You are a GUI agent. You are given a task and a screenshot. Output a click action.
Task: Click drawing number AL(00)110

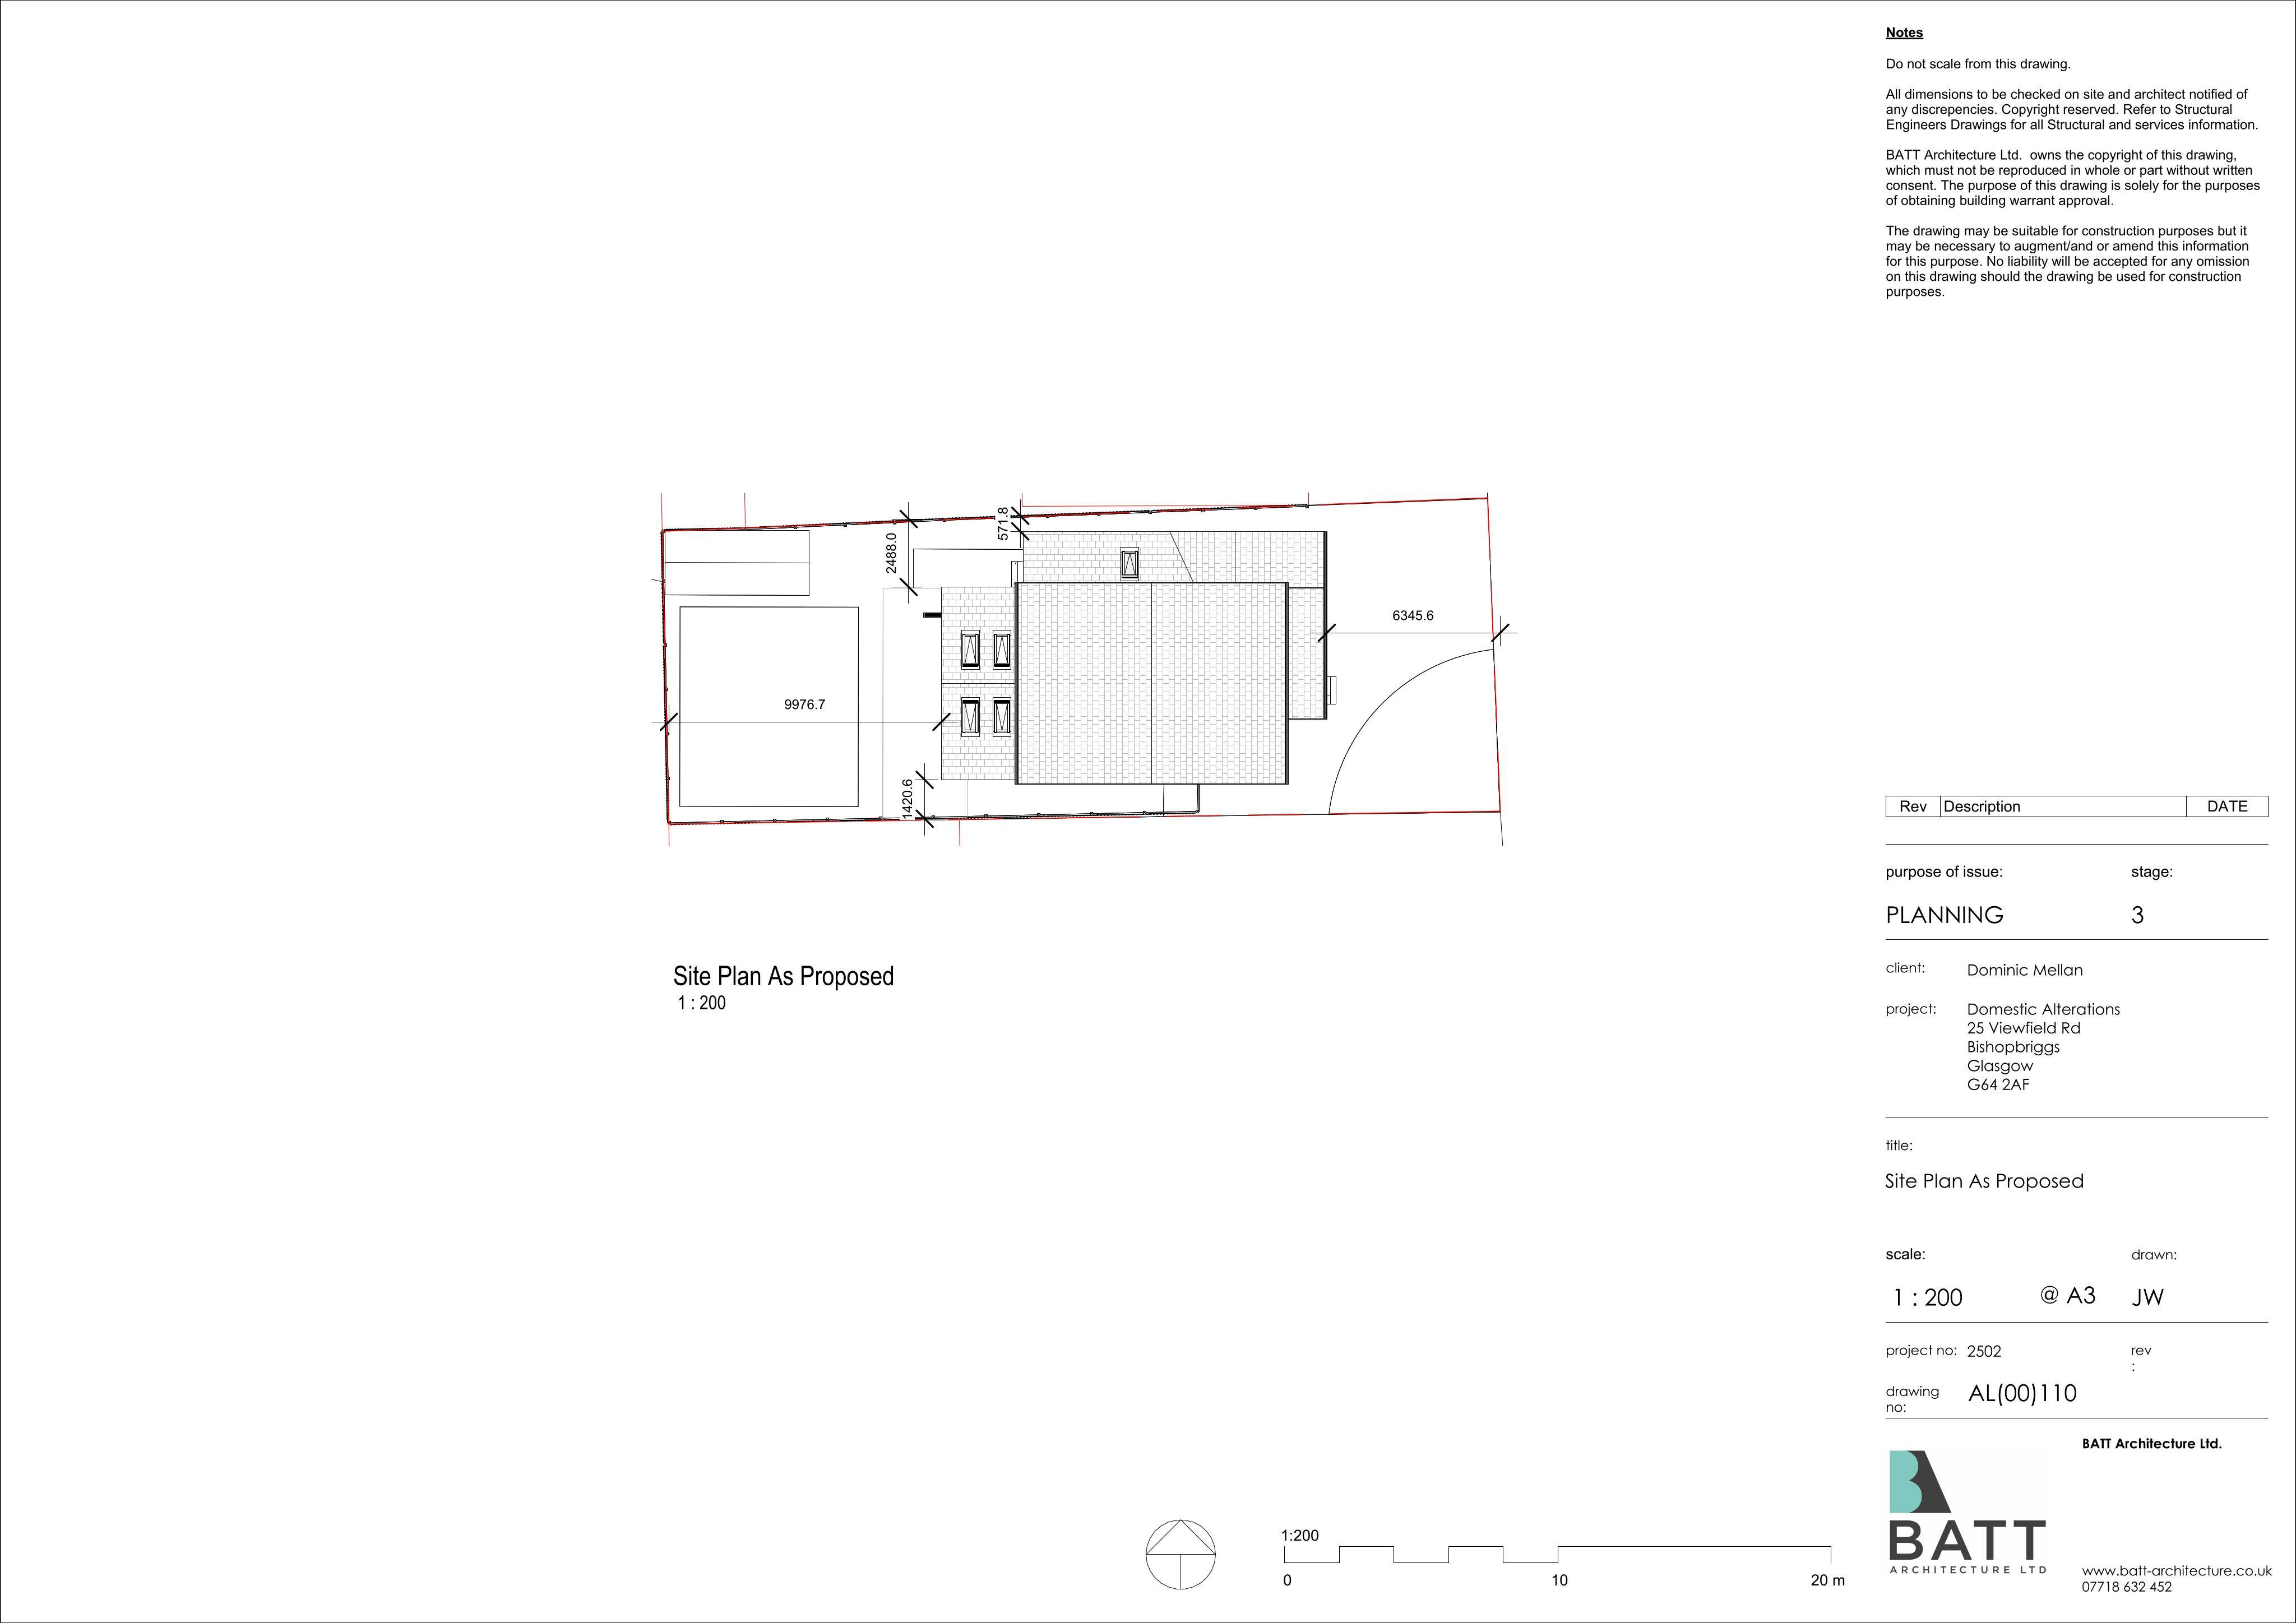pos(2022,1394)
